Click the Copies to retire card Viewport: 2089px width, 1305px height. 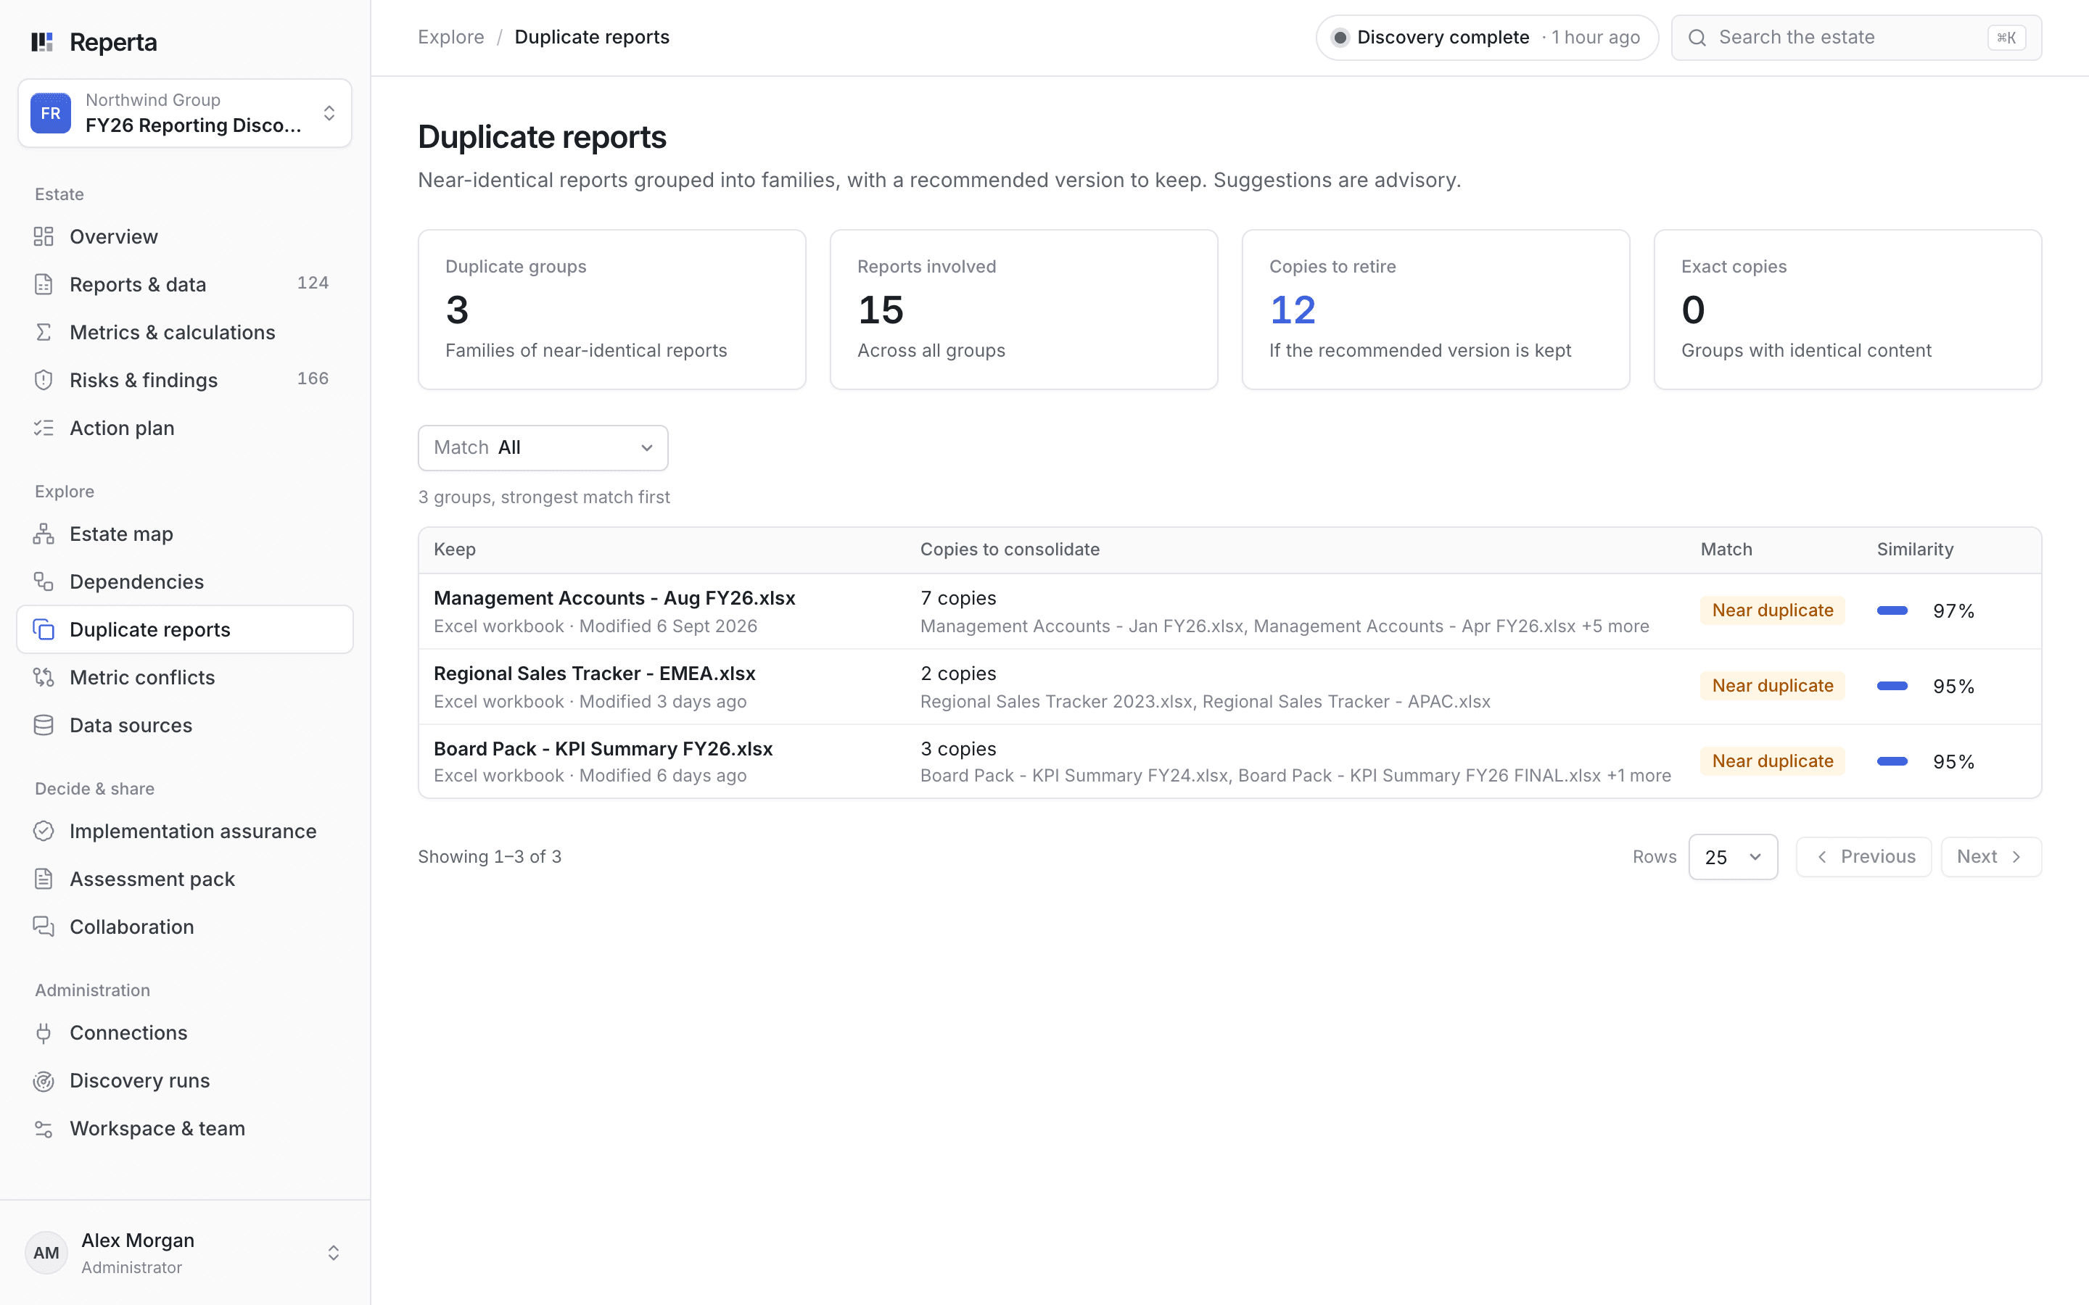(1435, 309)
